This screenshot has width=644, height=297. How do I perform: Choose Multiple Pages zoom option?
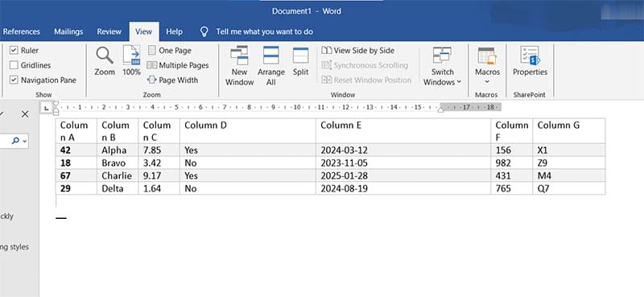point(177,65)
